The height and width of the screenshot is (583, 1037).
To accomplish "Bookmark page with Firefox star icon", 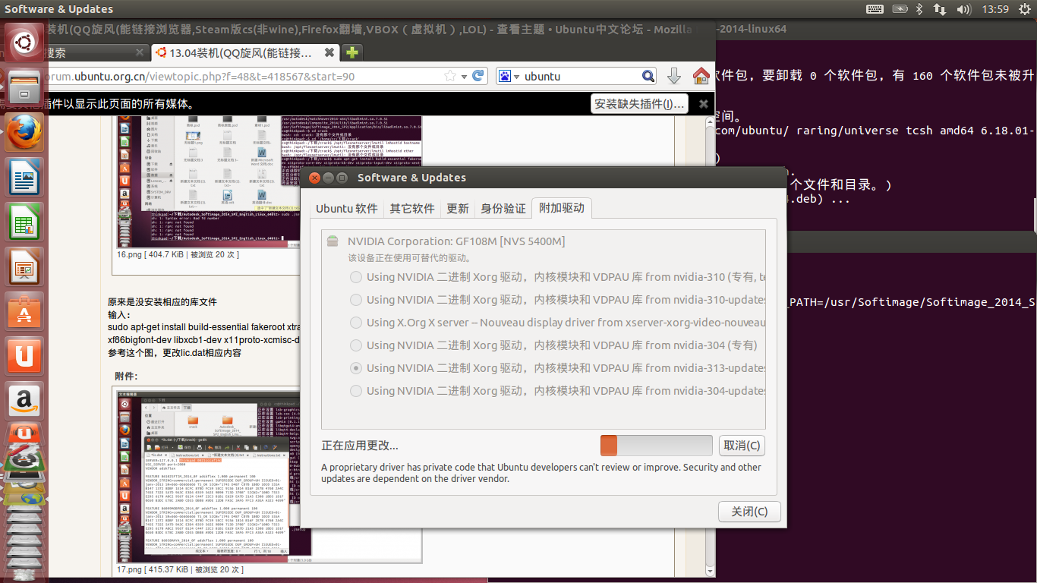I will 450,76.
